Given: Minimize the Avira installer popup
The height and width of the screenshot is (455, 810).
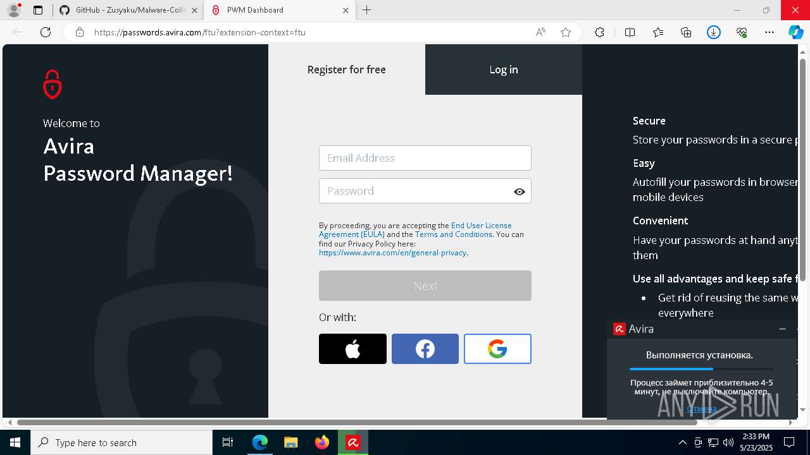Looking at the screenshot, I should (782, 329).
